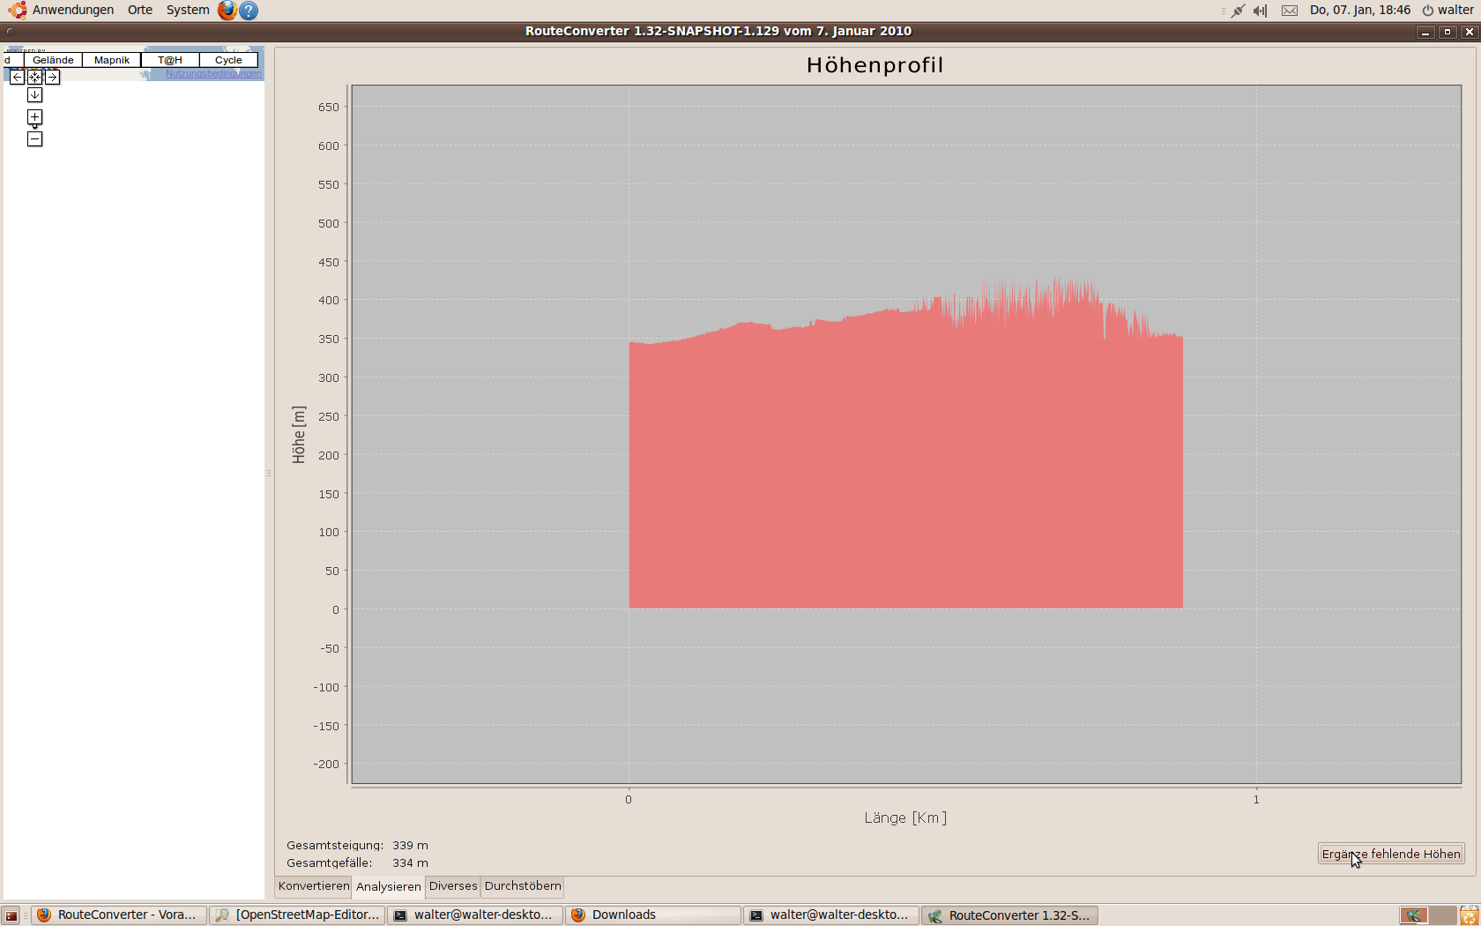This screenshot has height=926, width=1481.
Task: Zoom in on the map with plus
Action: tap(34, 117)
